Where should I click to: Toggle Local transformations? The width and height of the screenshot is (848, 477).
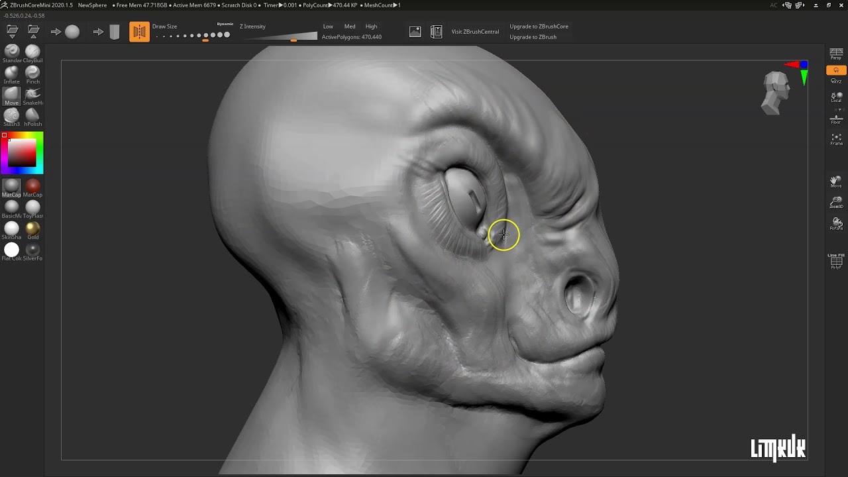point(836,97)
